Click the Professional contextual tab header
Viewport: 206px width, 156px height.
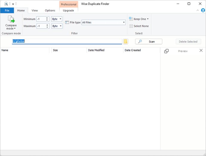pos(69,4)
